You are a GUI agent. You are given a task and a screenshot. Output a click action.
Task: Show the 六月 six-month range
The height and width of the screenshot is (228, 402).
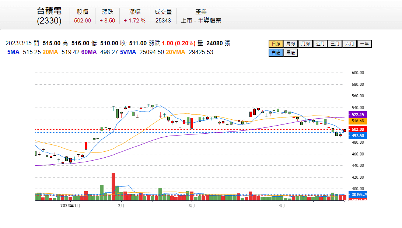click(350, 44)
